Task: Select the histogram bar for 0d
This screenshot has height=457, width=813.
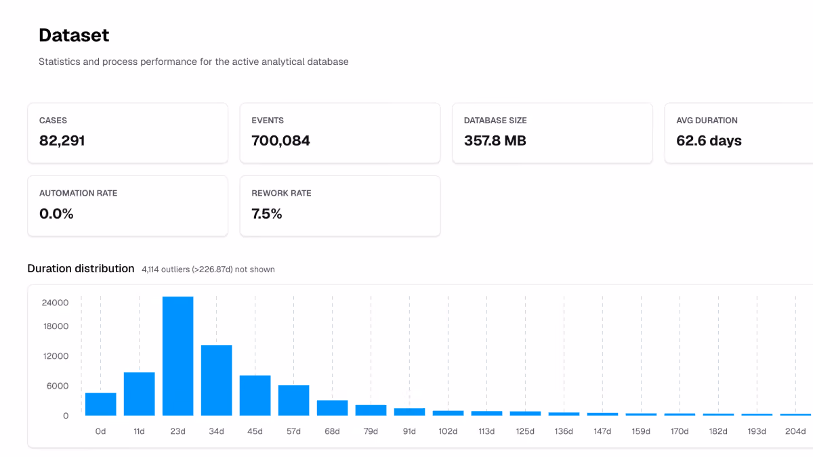Action: click(101, 404)
